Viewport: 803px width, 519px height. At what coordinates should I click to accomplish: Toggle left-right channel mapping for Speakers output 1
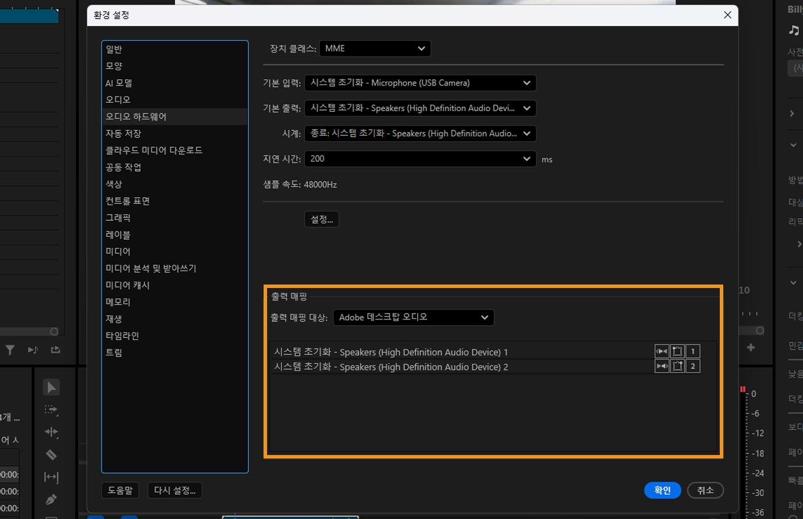tap(662, 351)
